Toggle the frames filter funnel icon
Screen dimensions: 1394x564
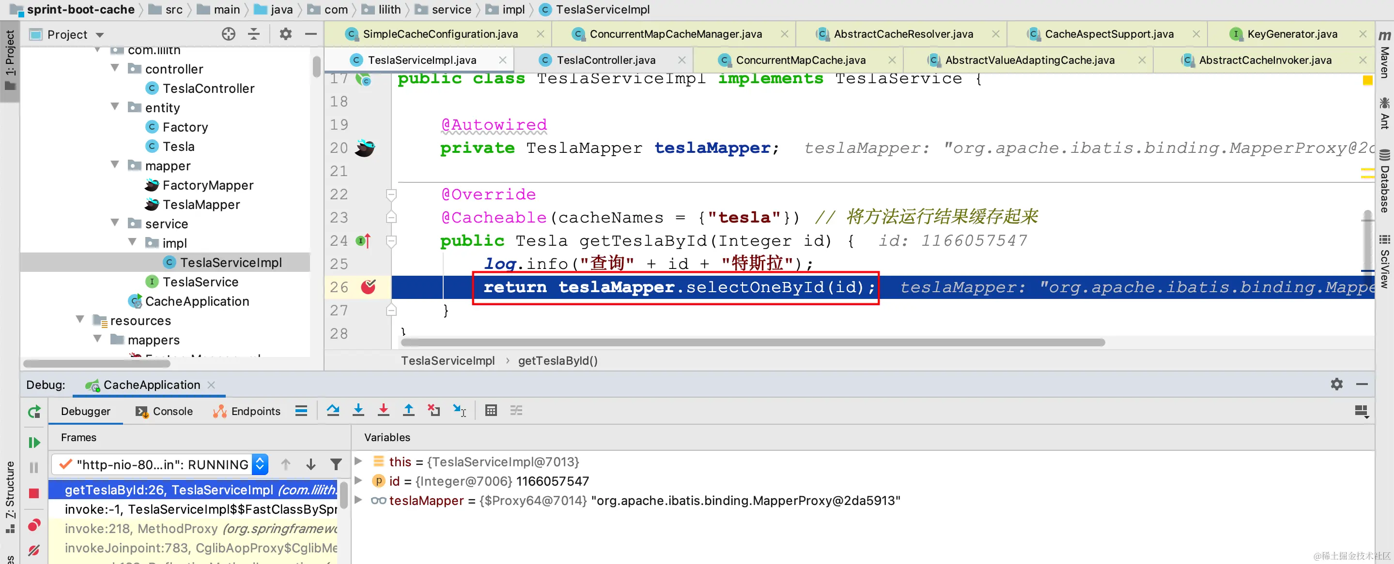coord(336,464)
